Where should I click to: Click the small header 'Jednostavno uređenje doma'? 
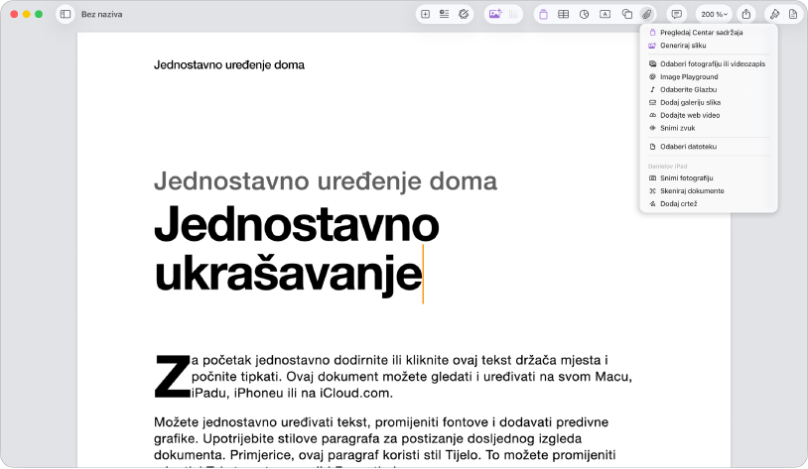pos(229,64)
